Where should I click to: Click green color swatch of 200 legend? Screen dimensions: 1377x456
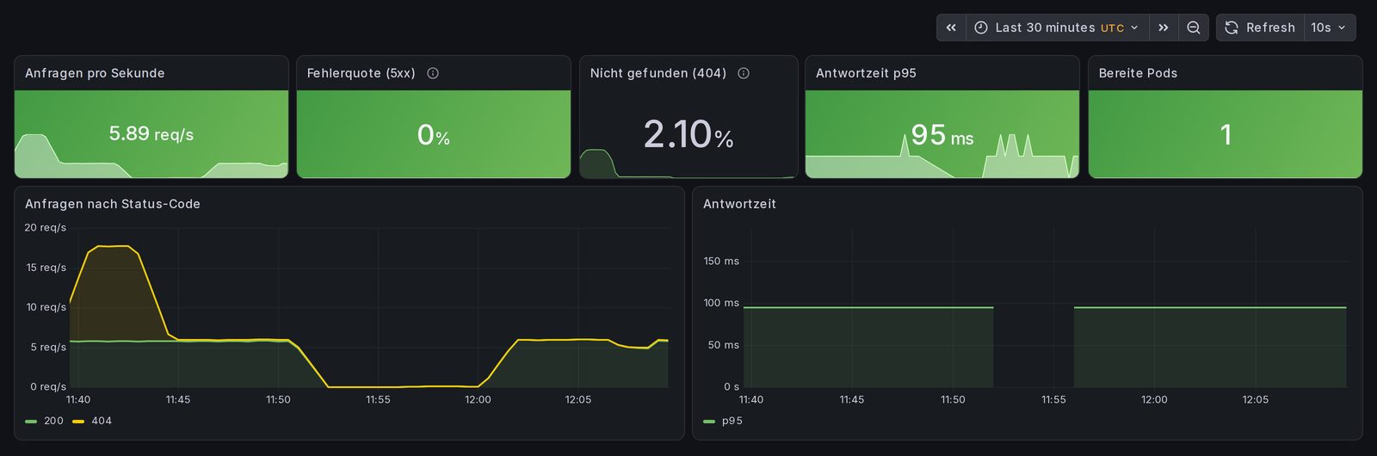(x=31, y=422)
